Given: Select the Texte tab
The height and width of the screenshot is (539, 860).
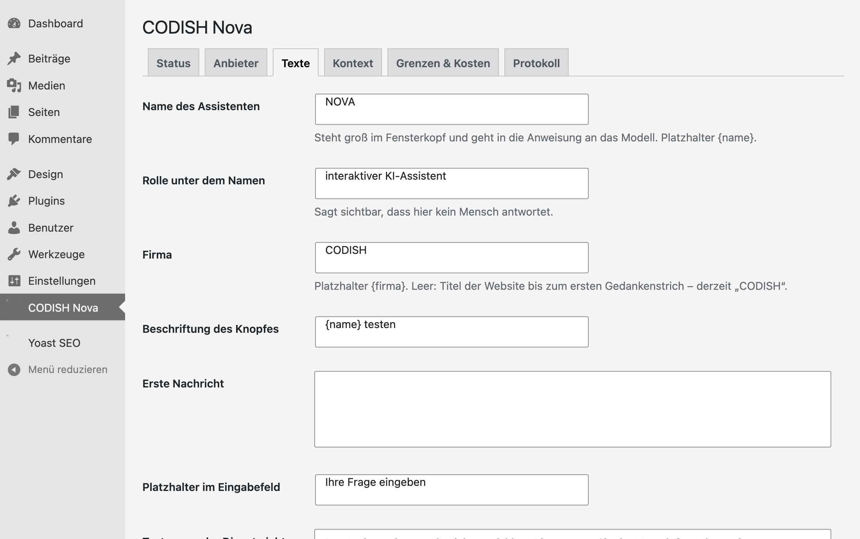Looking at the screenshot, I should [296, 62].
